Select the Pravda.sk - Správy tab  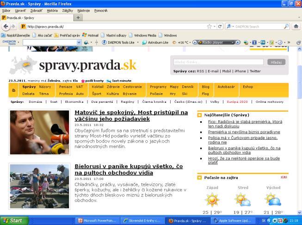pyautogui.click(x=37, y=18)
